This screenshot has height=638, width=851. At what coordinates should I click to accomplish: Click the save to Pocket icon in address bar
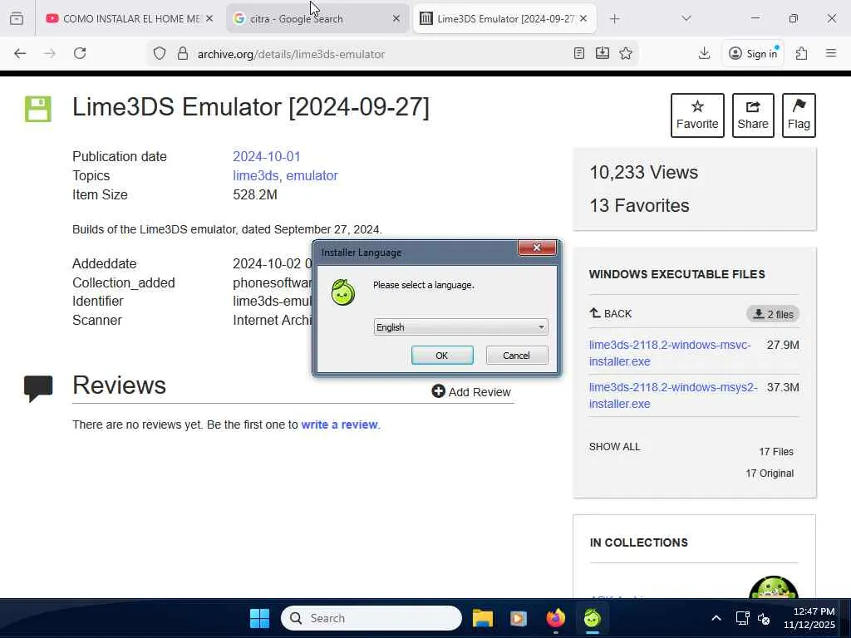603,53
